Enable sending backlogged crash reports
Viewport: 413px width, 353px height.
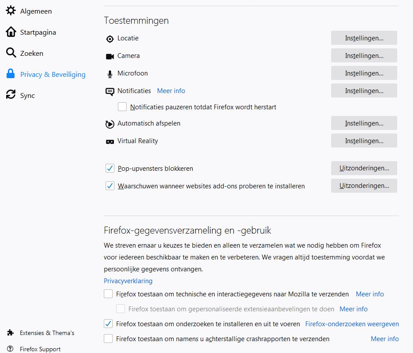tap(108, 339)
